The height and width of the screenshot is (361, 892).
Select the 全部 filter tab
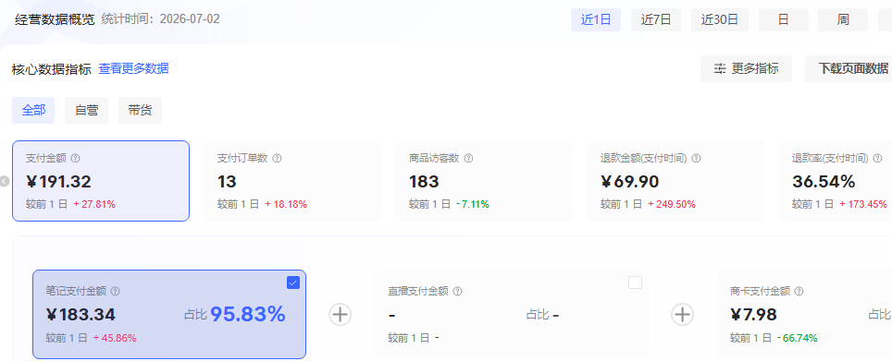tap(33, 111)
